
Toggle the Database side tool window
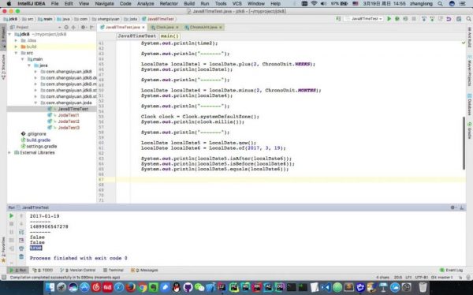tap(470, 104)
